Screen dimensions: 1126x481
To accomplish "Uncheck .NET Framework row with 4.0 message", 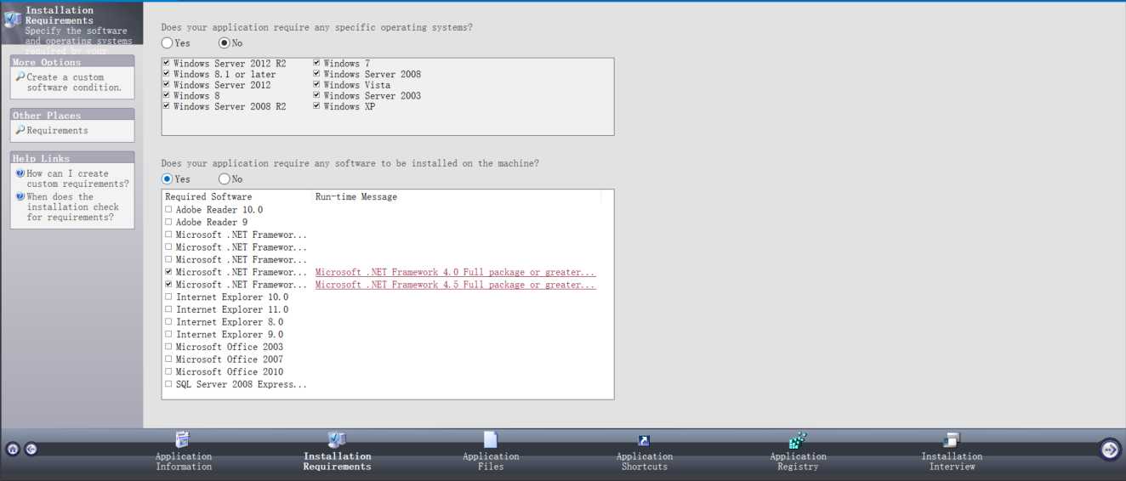I will click(x=168, y=272).
